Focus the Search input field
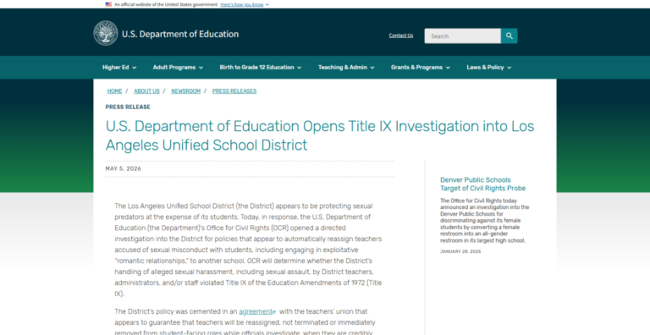 [463, 36]
